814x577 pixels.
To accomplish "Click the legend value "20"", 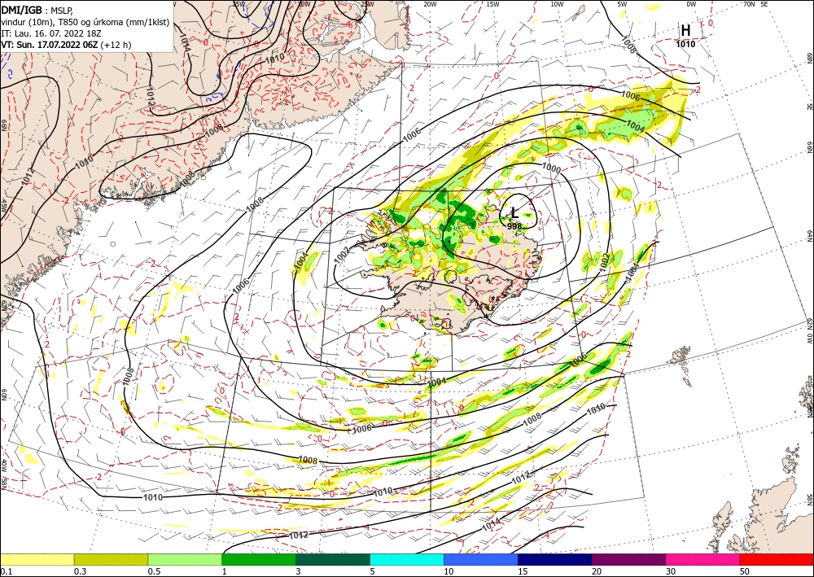I will click(x=597, y=571).
